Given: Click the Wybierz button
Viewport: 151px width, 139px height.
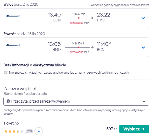Looking at the screenshot, I should coord(134,129).
